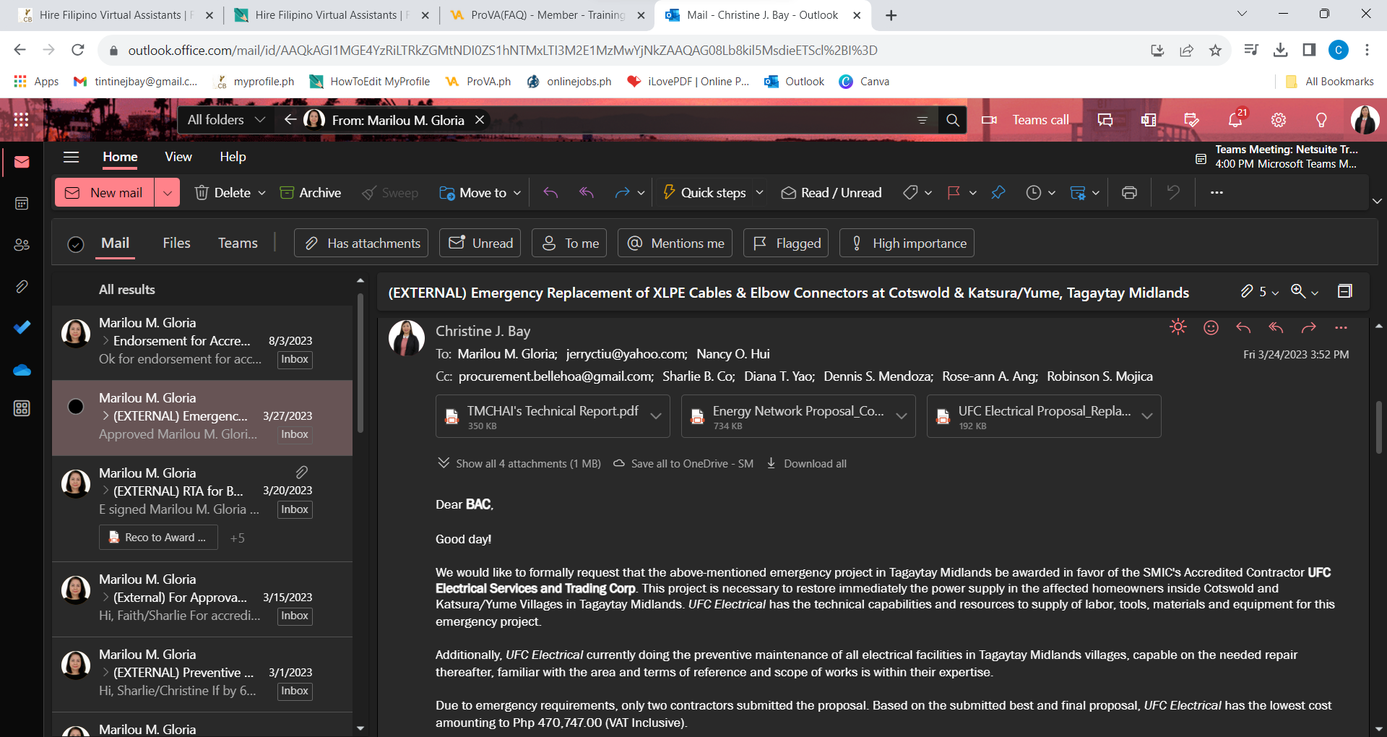
Task: Open the People icon in left rail
Action: 22,245
